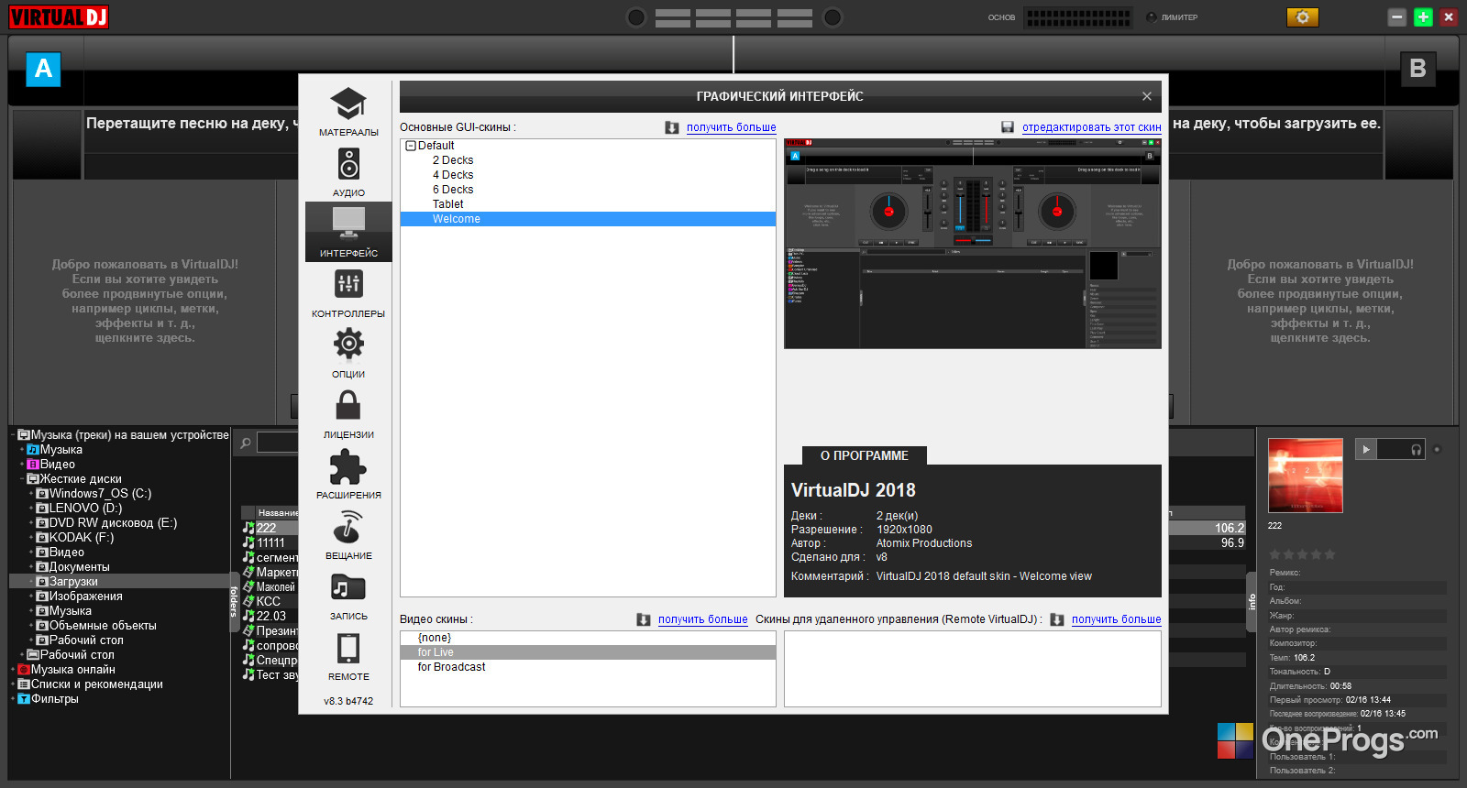Expand the LENOVO (D:) drive node
The image size is (1467, 788).
click(x=31, y=509)
